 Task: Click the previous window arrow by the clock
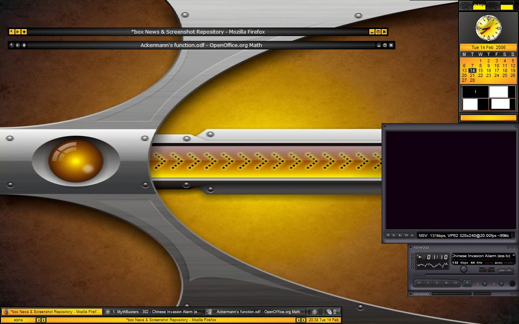(x=298, y=320)
